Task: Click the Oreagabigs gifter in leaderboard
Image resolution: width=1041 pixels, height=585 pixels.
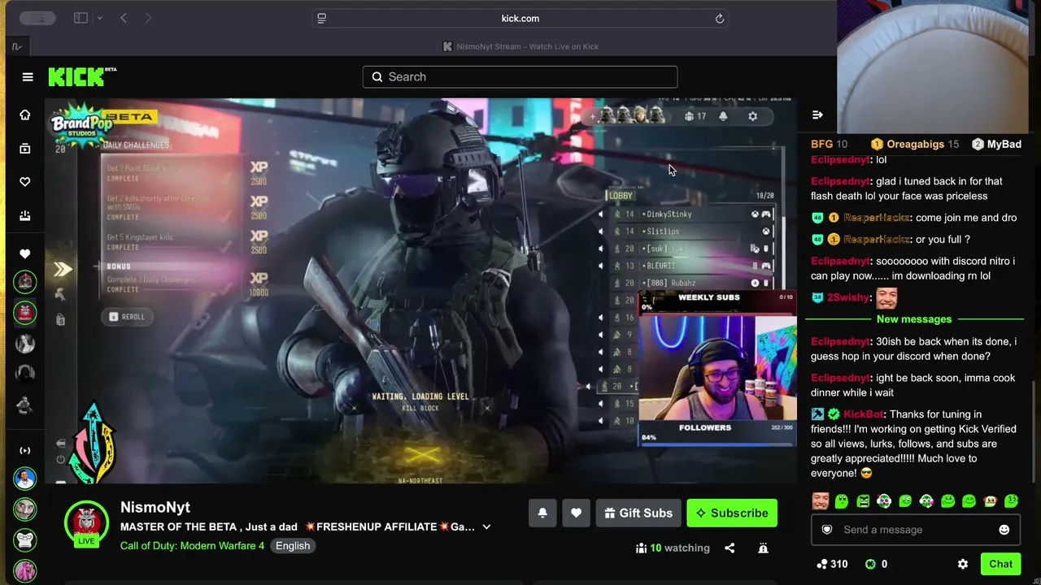Action: pyautogui.click(x=915, y=145)
